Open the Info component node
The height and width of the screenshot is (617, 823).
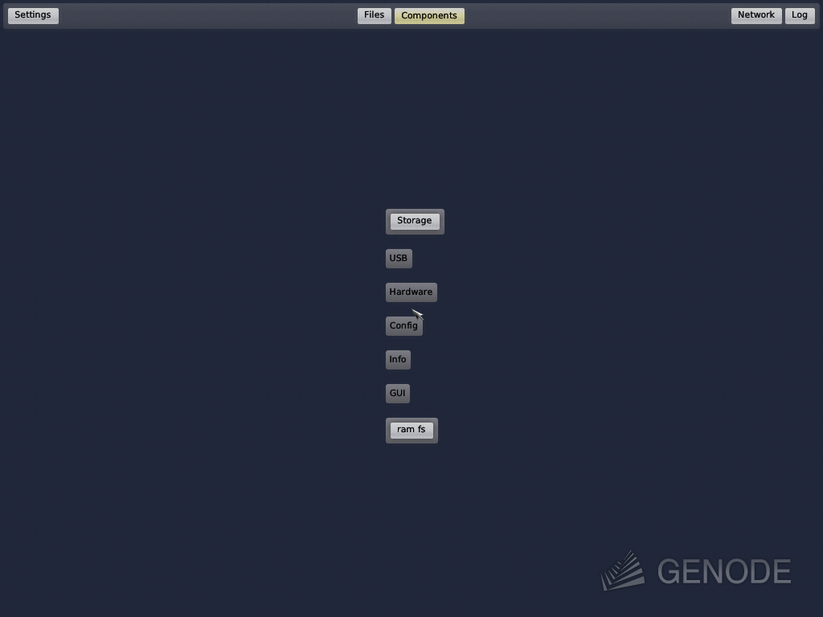tap(397, 359)
